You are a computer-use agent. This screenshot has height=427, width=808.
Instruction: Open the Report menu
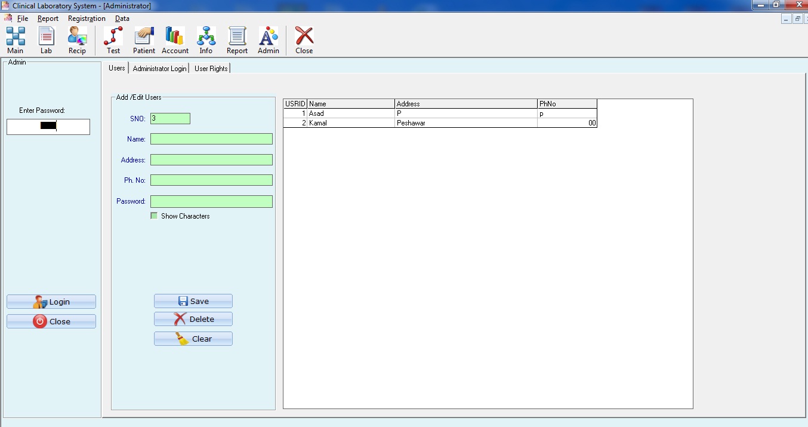[x=48, y=19]
